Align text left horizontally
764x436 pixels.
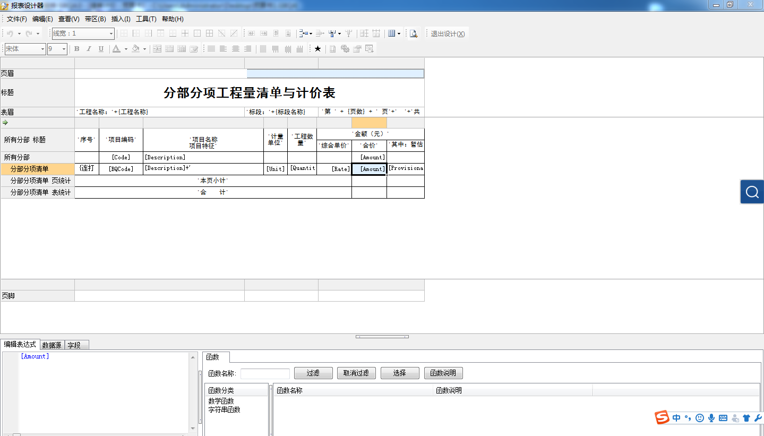pos(223,49)
